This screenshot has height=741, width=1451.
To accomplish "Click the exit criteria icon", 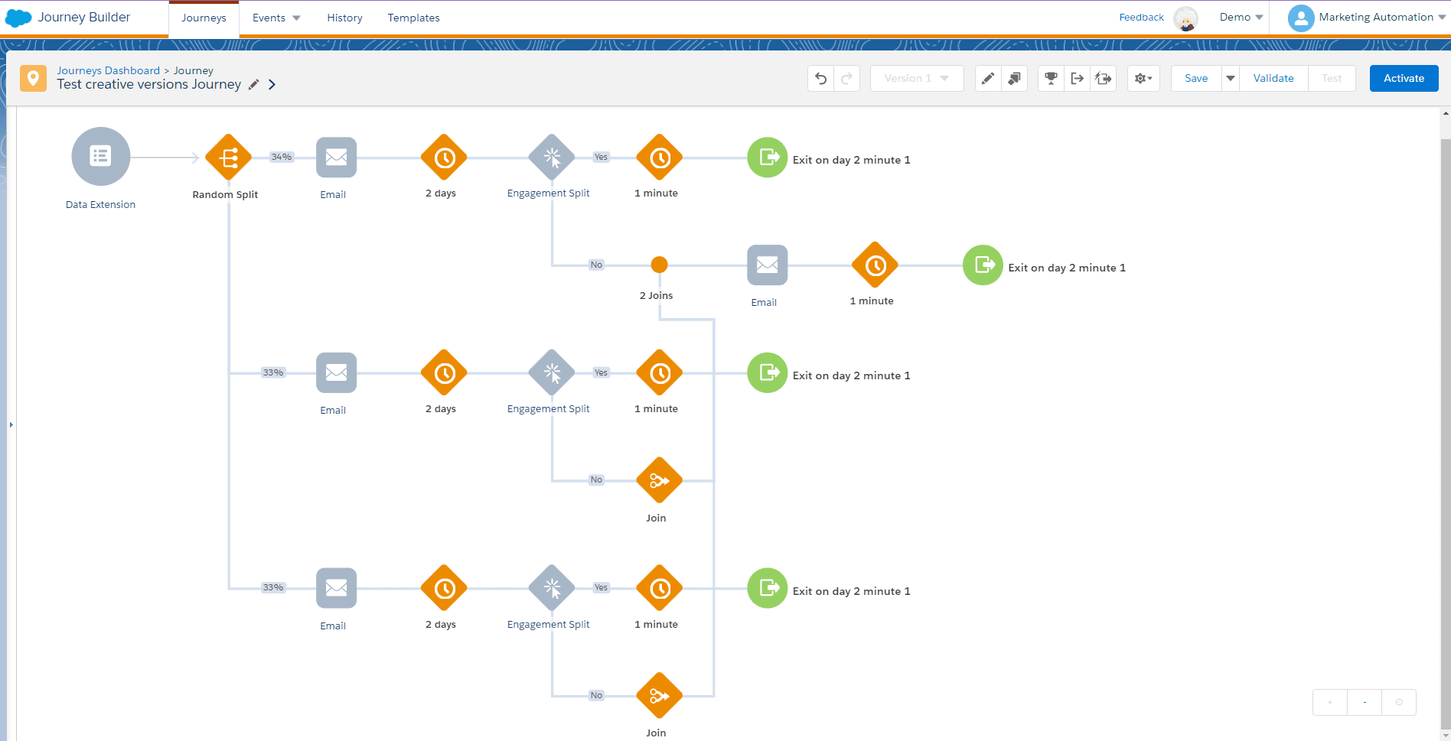I will point(1077,79).
